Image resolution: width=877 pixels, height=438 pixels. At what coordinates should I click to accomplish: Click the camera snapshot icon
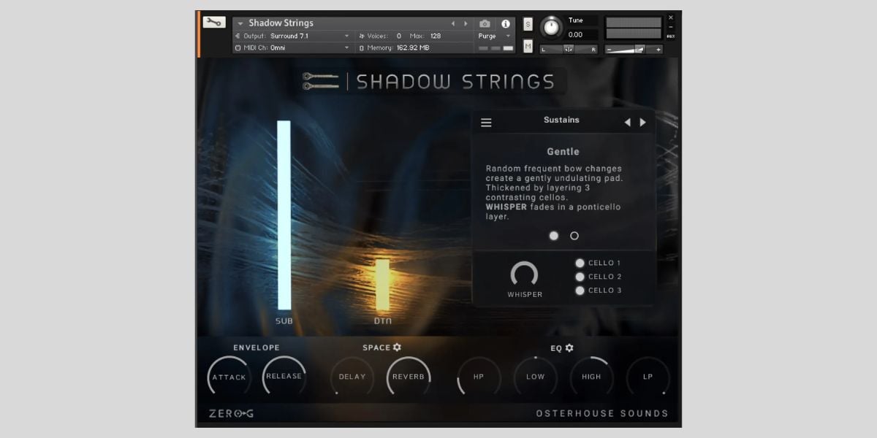coord(485,23)
